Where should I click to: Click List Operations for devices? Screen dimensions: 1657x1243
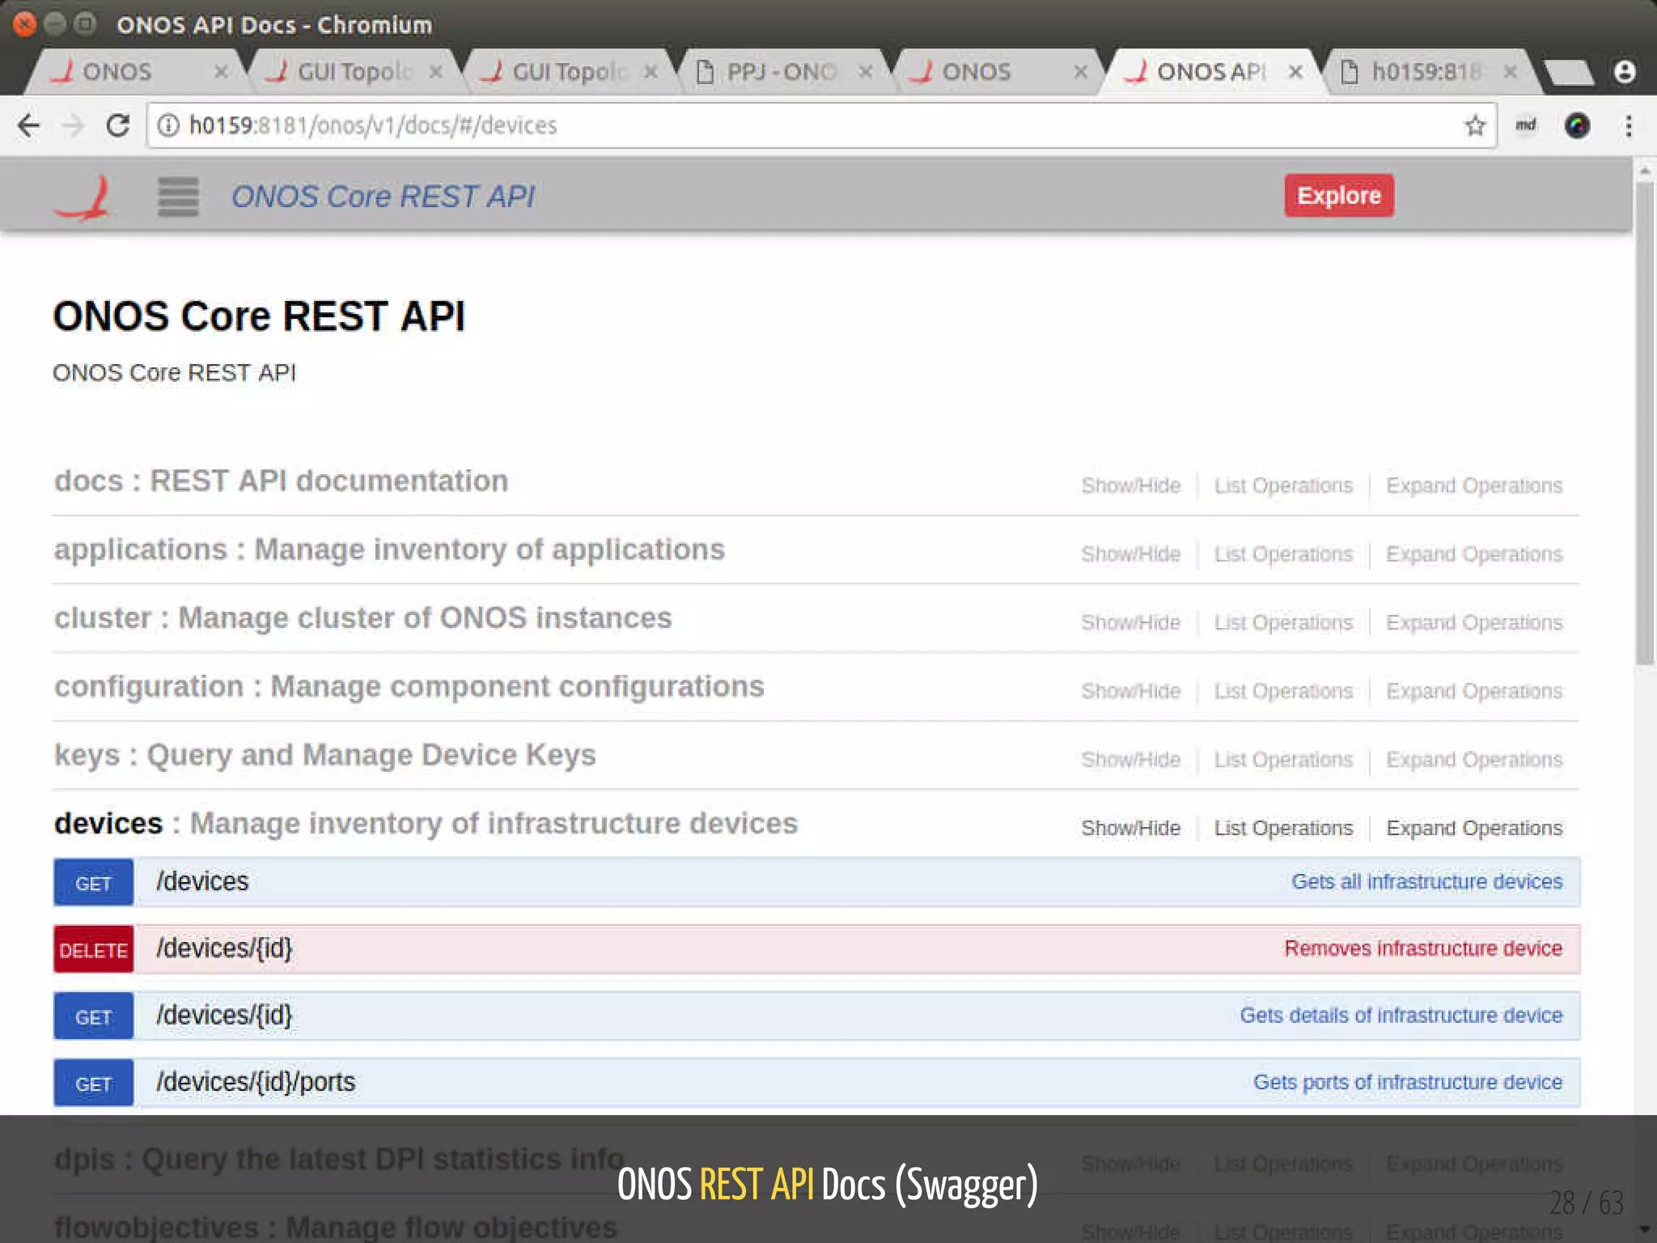1283,828
